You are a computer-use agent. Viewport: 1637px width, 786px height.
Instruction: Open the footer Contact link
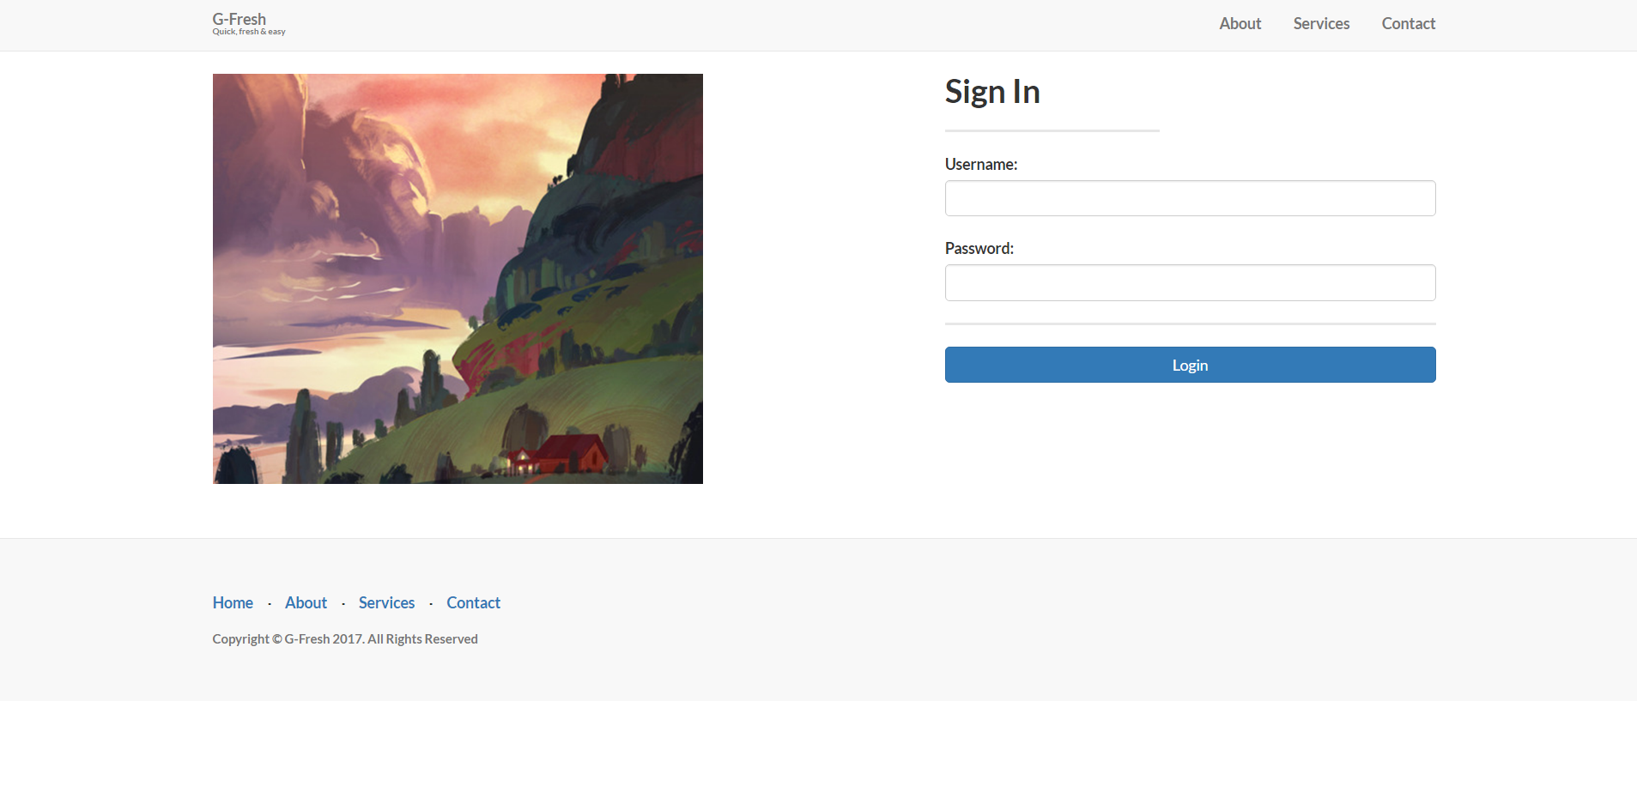coord(473,602)
